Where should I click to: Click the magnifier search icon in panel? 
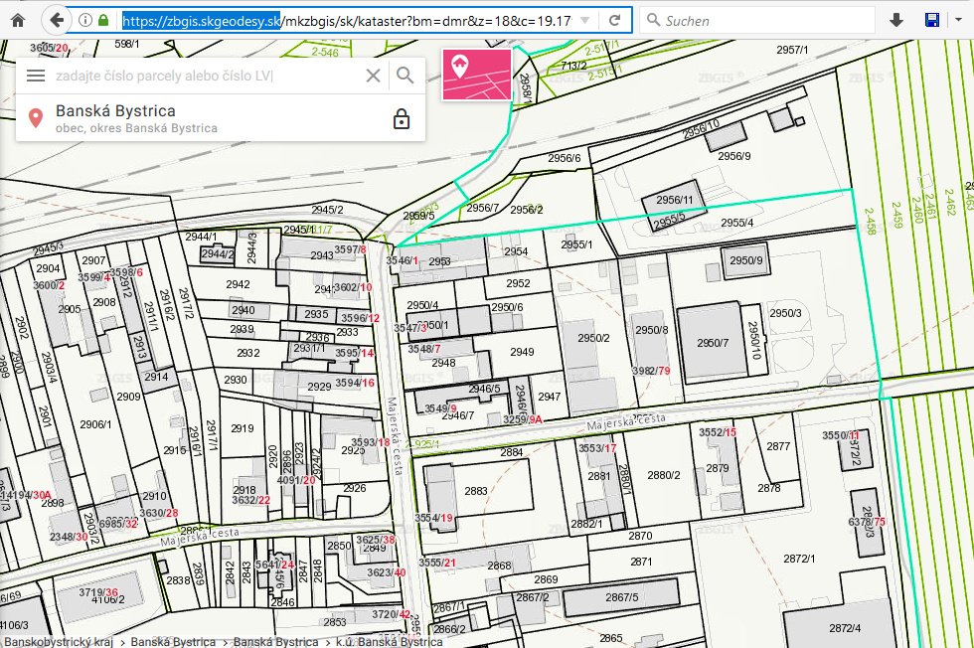pyautogui.click(x=405, y=76)
